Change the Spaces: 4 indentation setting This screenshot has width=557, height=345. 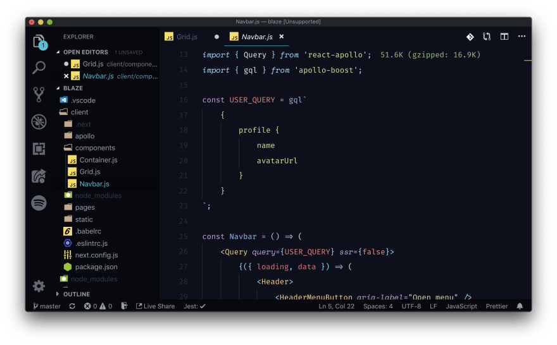378,306
